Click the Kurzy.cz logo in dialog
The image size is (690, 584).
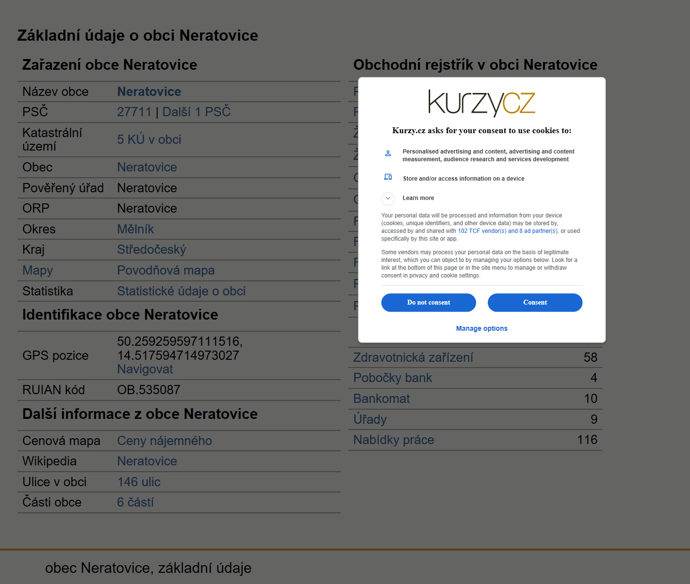pyautogui.click(x=481, y=103)
